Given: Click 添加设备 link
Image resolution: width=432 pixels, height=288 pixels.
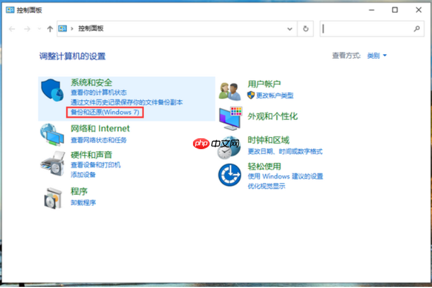Looking at the screenshot, I should coord(83,175).
